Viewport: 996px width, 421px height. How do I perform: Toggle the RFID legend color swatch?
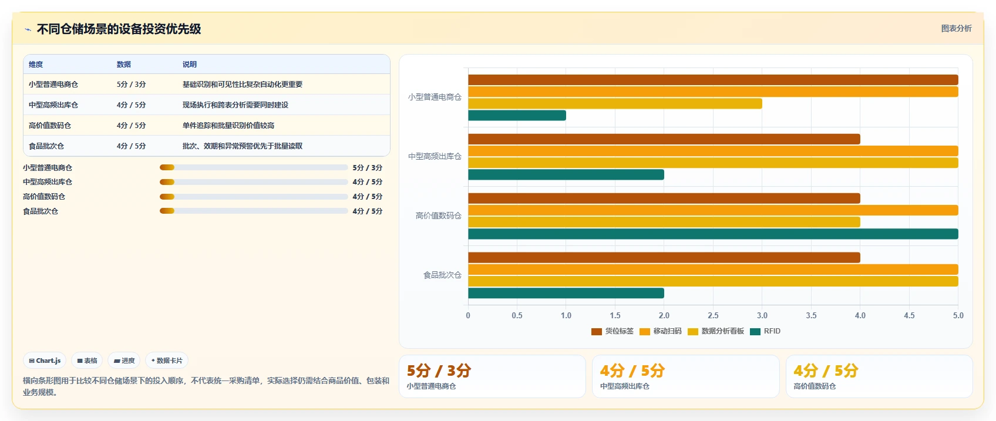(x=755, y=331)
